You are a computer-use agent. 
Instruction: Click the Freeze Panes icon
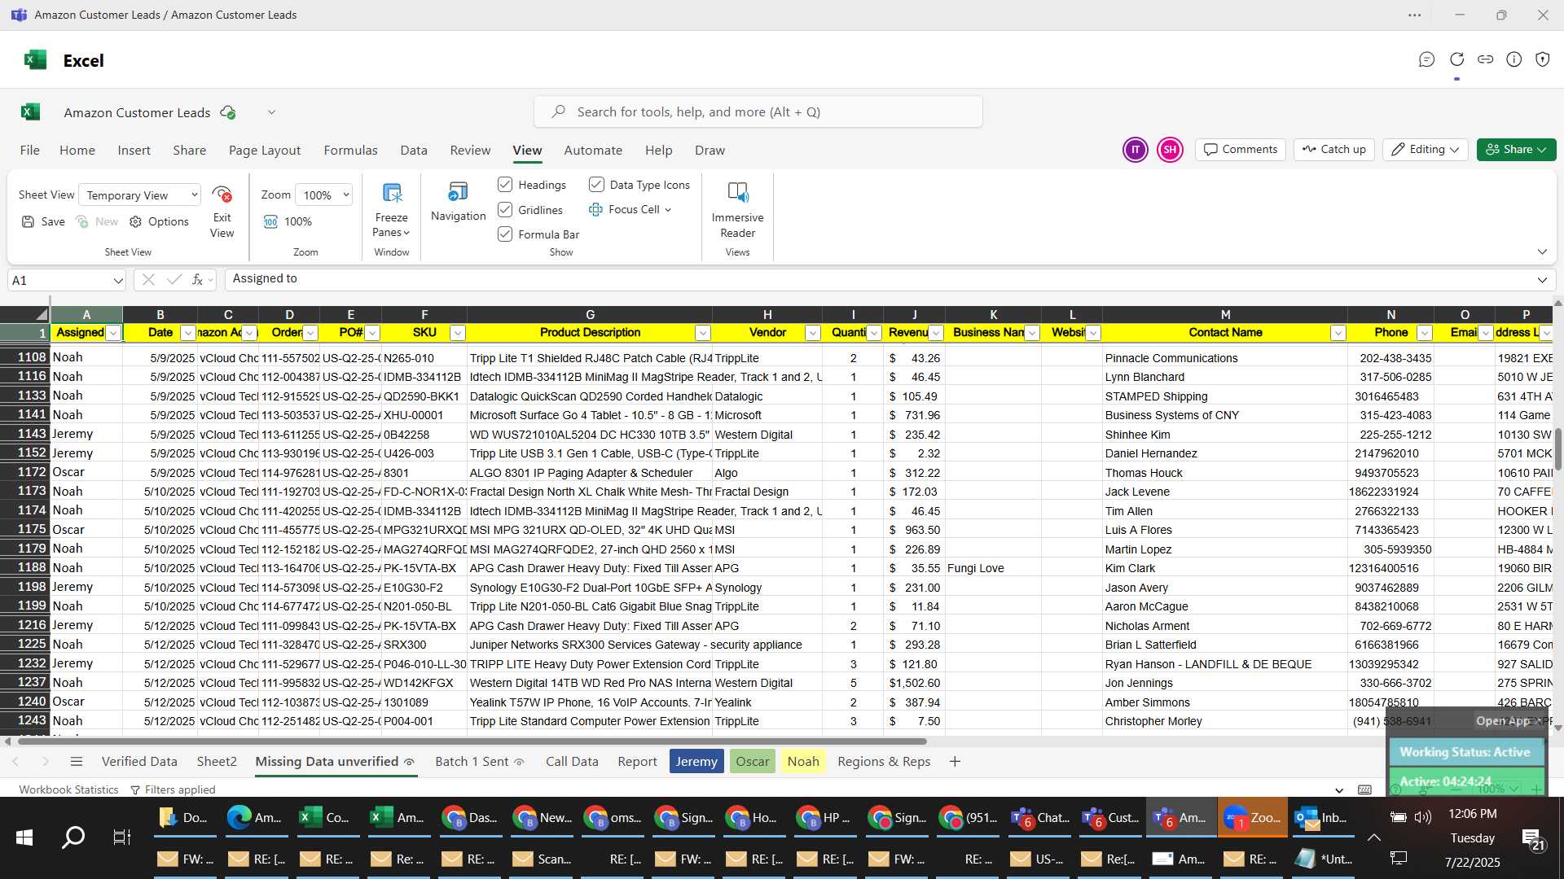pyautogui.click(x=392, y=193)
